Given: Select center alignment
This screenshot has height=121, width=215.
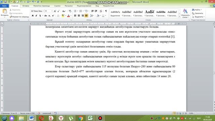Looking at the screenshot, I should click(x=79, y=16).
